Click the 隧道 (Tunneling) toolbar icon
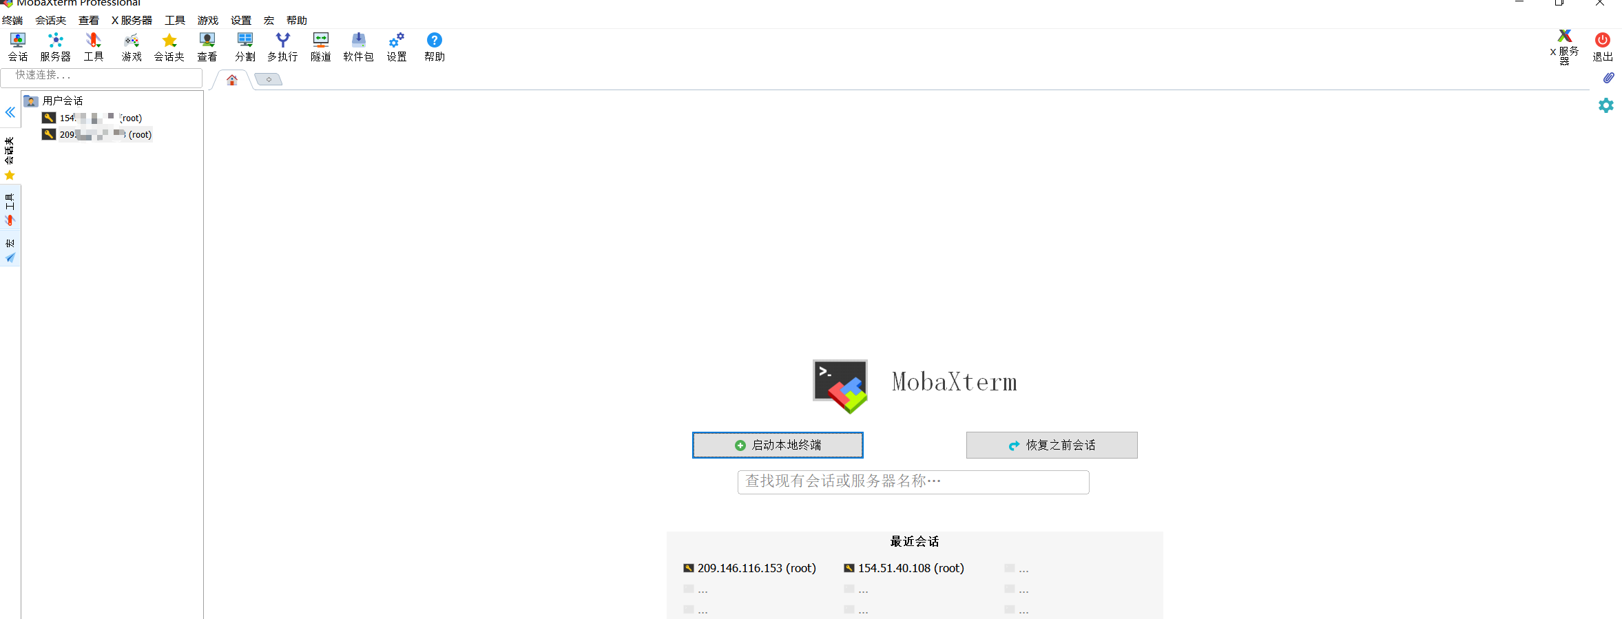The image size is (1622, 619). pyautogui.click(x=320, y=47)
